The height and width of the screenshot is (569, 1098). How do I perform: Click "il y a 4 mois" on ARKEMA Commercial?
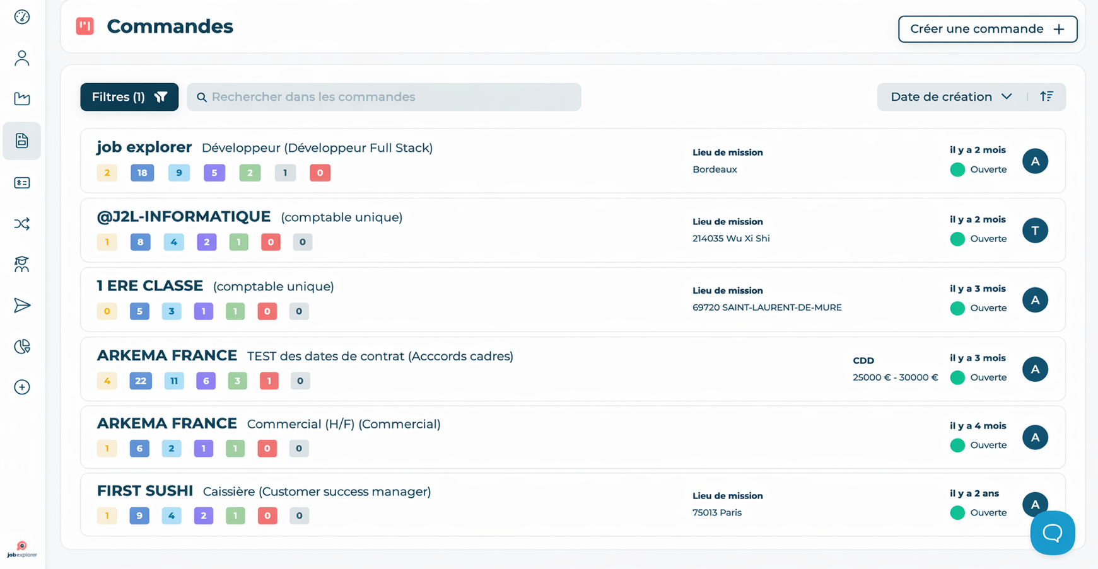point(978,426)
